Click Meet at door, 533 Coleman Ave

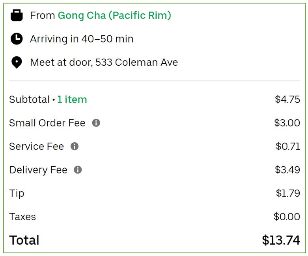coord(104,62)
